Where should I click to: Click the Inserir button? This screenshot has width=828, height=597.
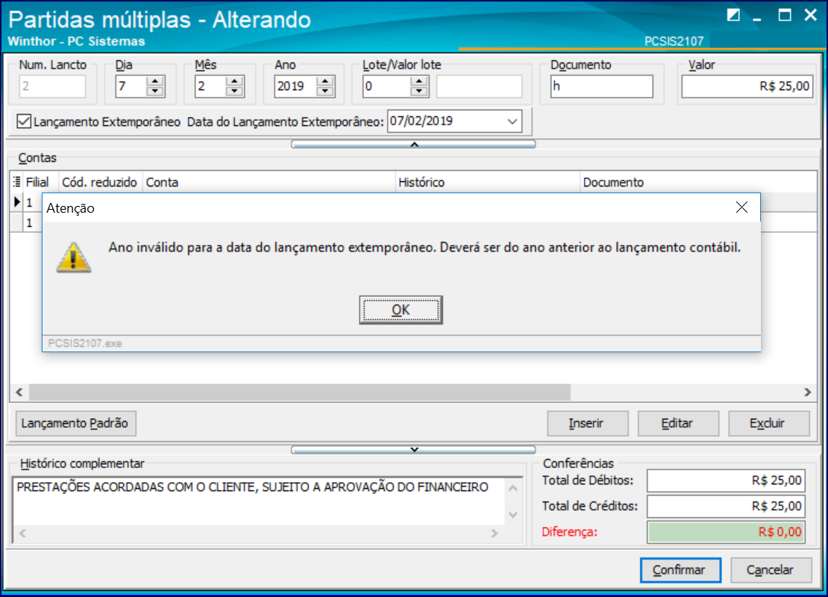(x=587, y=423)
